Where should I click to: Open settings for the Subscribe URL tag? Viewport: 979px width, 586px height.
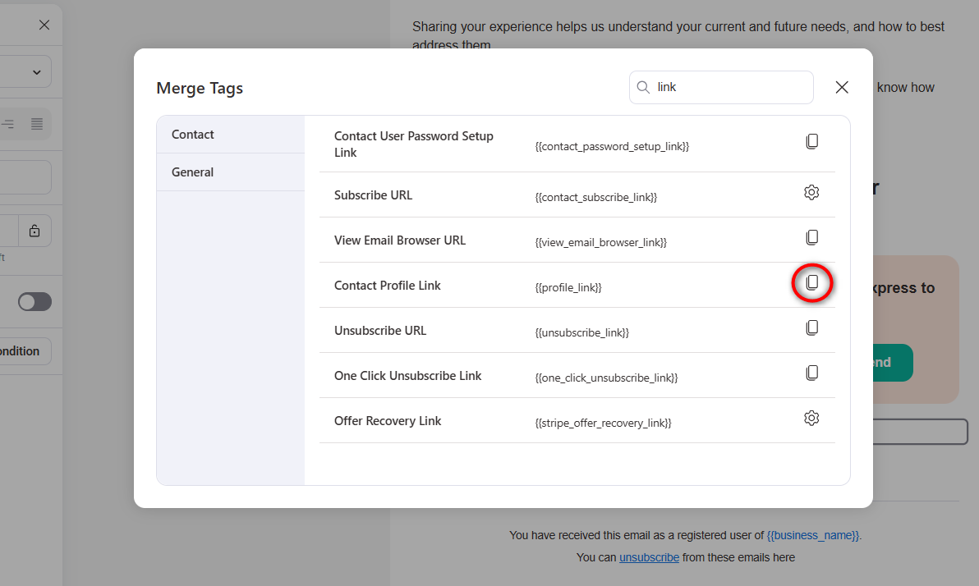click(811, 192)
